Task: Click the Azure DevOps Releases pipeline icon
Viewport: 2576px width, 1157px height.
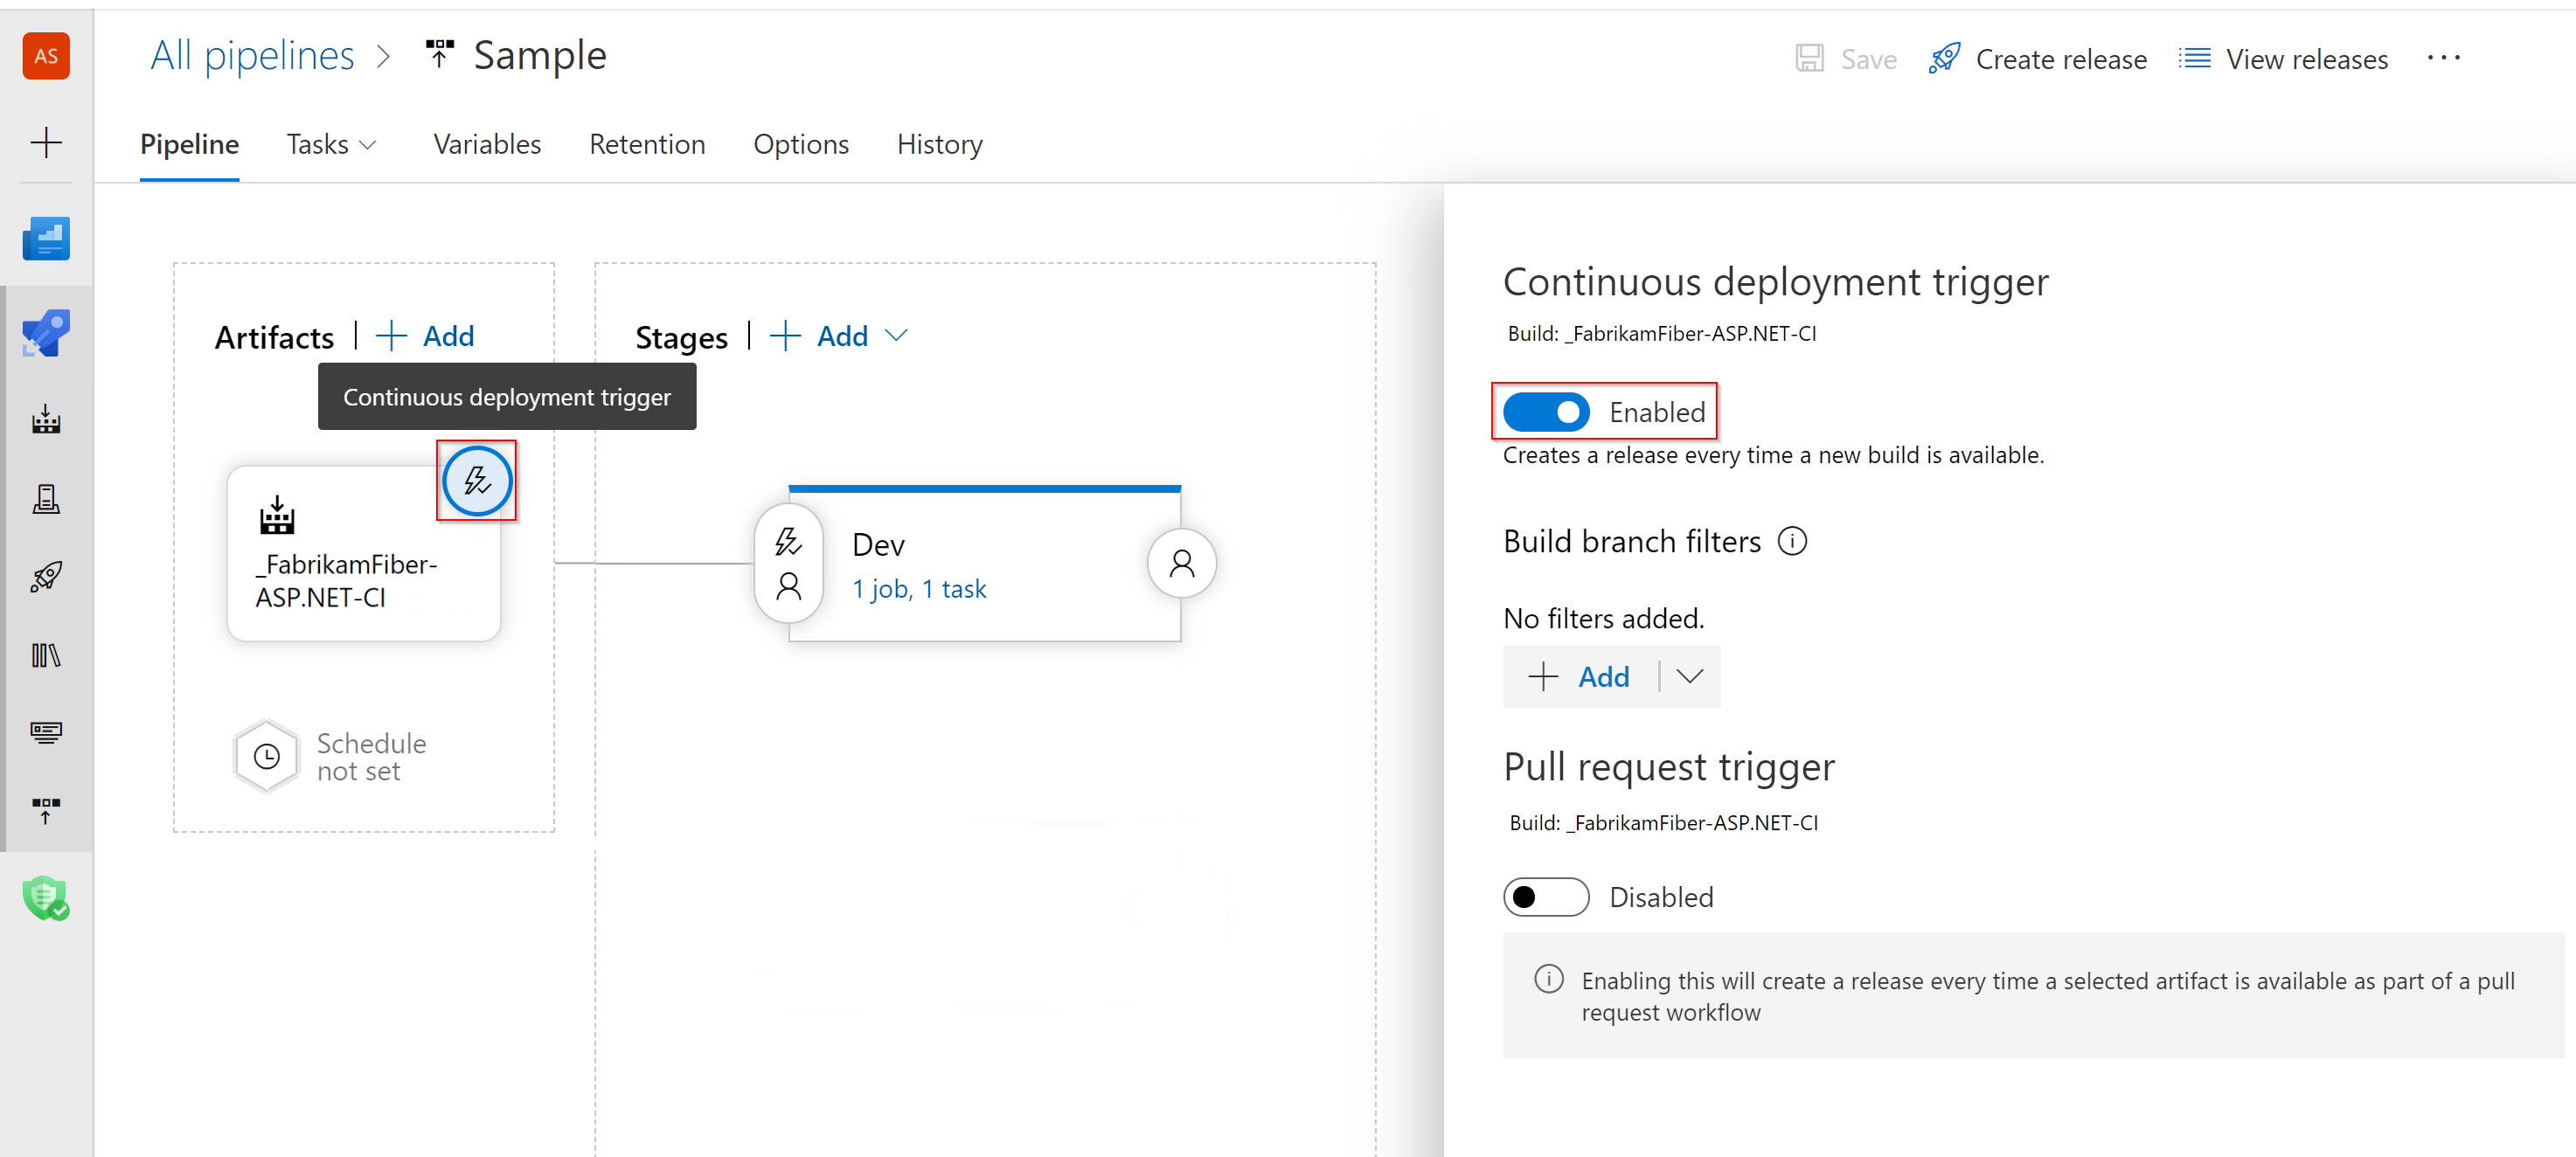Action: [x=48, y=573]
